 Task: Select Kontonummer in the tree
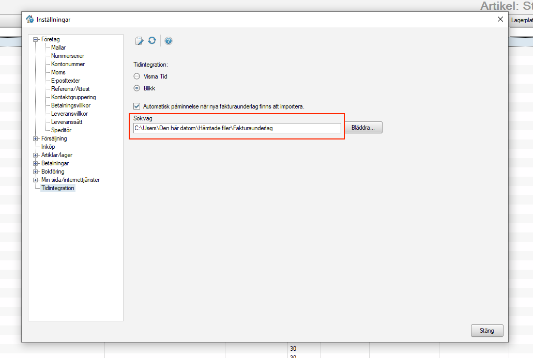68,64
